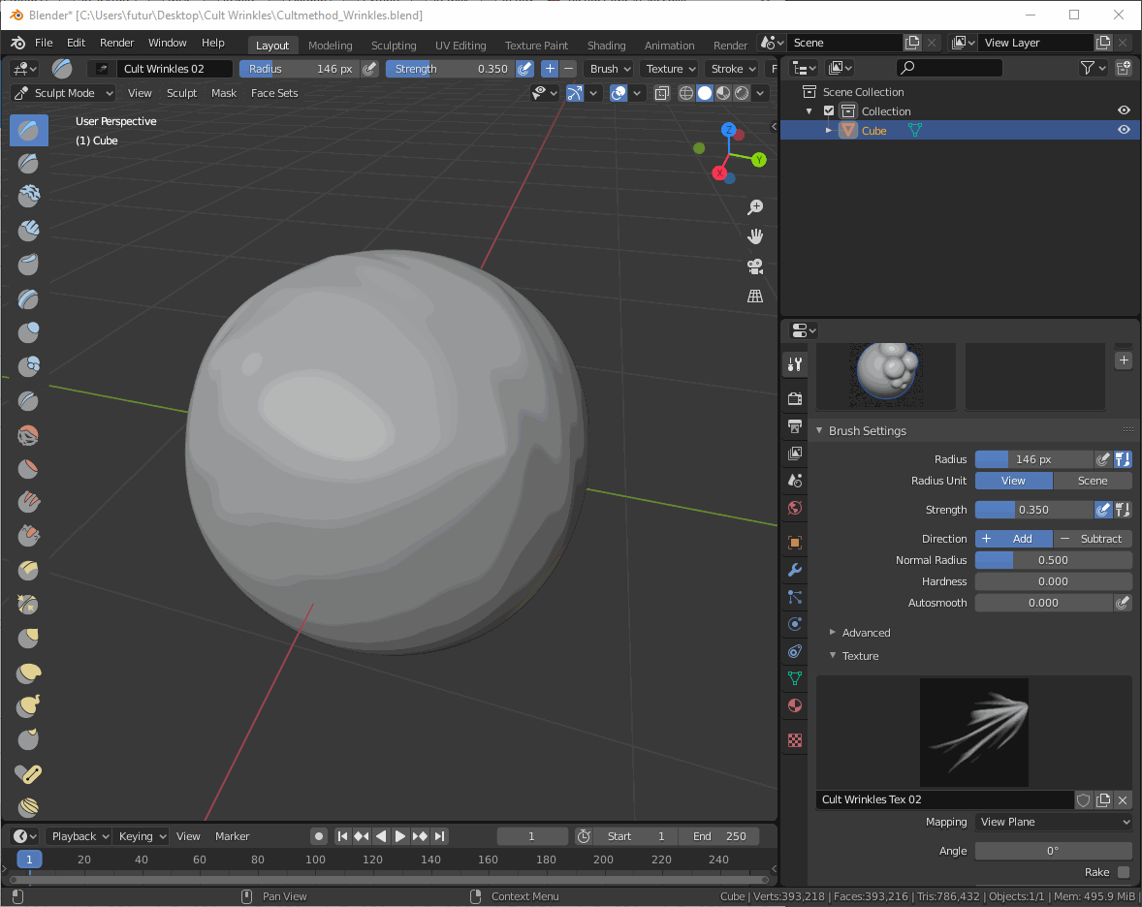Viewport: 1142px width, 907px height.
Task: Select the Cult Wrinkles Tex 02 texture thumbnail
Action: (x=974, y=731)
